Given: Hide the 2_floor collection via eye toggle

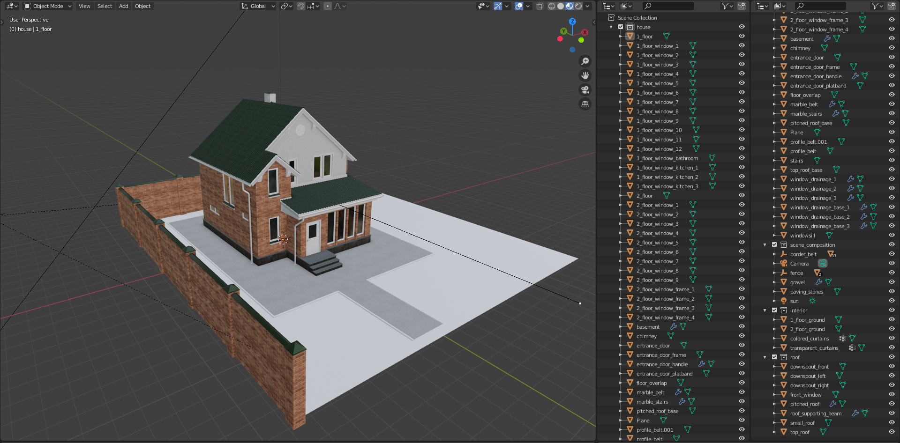Looking at the screenshot, I should click(742, 195).
